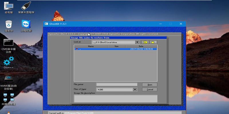Expand the Look in drive dropdown arrow

137,42
